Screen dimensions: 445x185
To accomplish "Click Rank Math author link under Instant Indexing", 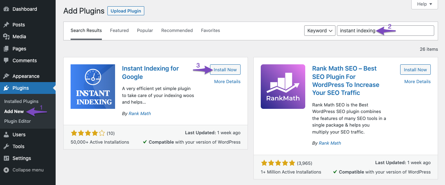I will coord(140,114).
